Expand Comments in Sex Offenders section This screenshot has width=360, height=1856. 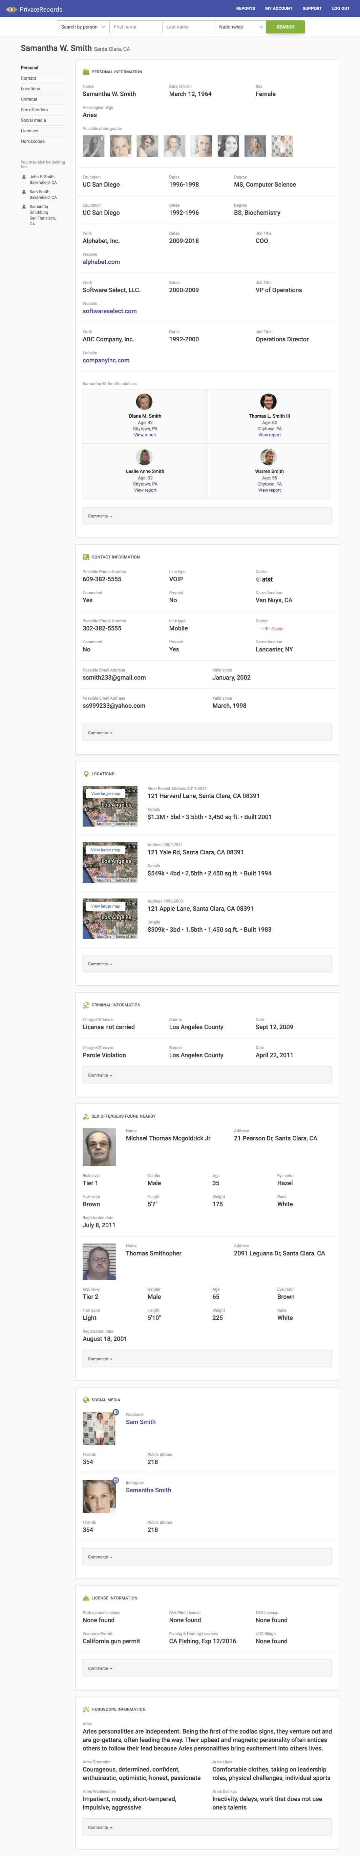pyautogui.click(x=207, y=1359)
